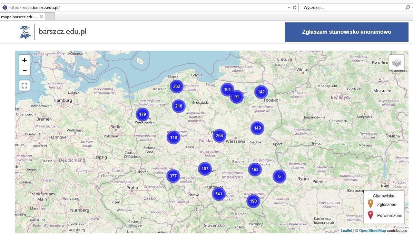This screenshot has height=236, width=413.
Task: Enter fullscreen map mode
Action: pyautogui.click(x=24, y=85)
